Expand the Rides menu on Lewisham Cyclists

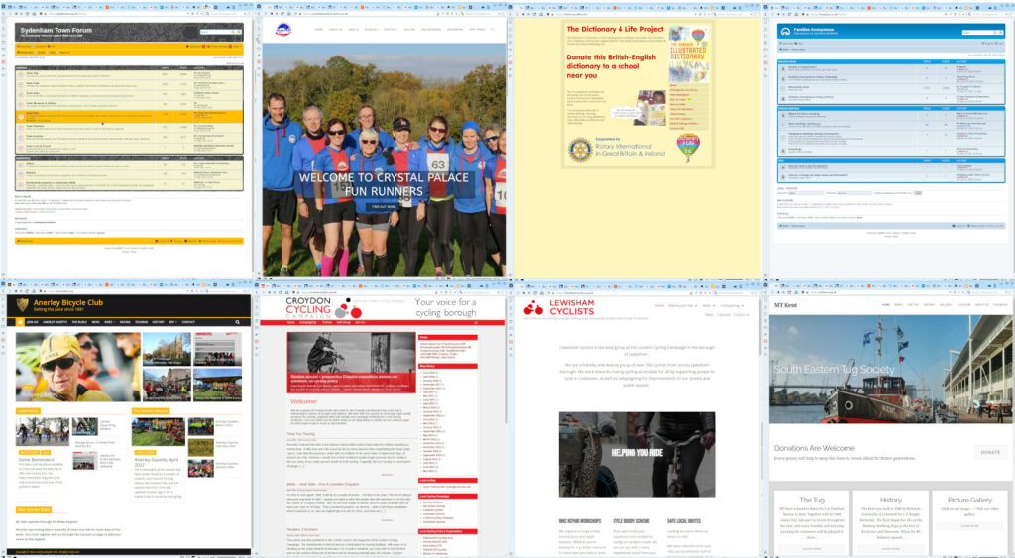(x=709, y=305)
